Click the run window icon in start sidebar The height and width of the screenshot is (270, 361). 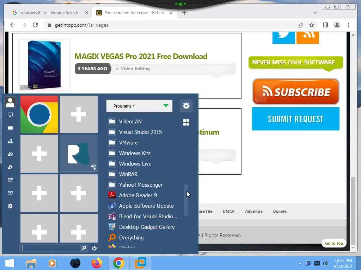tap(10, 193)
